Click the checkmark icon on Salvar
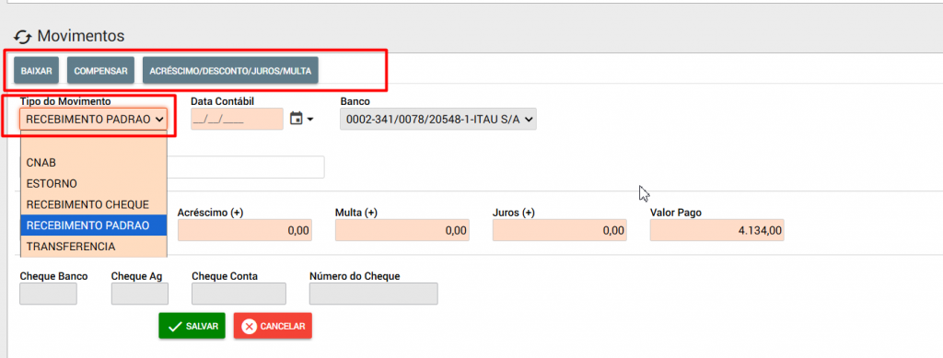Viewport: 943px width, 358px height. point(175,326)
